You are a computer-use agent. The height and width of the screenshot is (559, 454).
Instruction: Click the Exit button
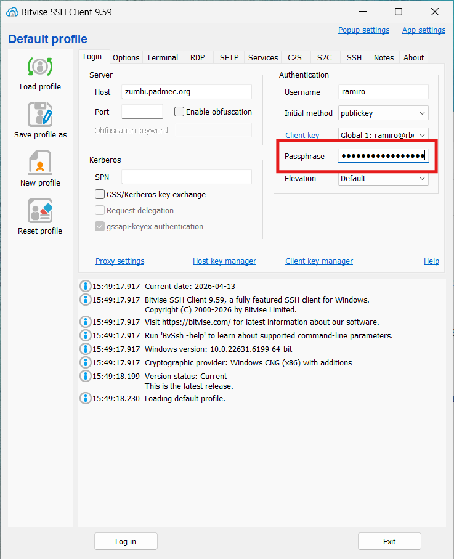click(389, 541)
